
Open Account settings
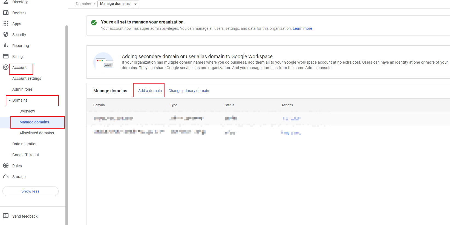27,78
